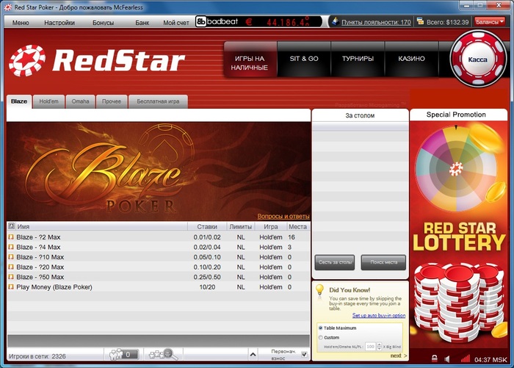The height and width of the screenshot is (368, 514).
Task: Select the Blaze - ?50 Max table row
Action: click(159, 277)
